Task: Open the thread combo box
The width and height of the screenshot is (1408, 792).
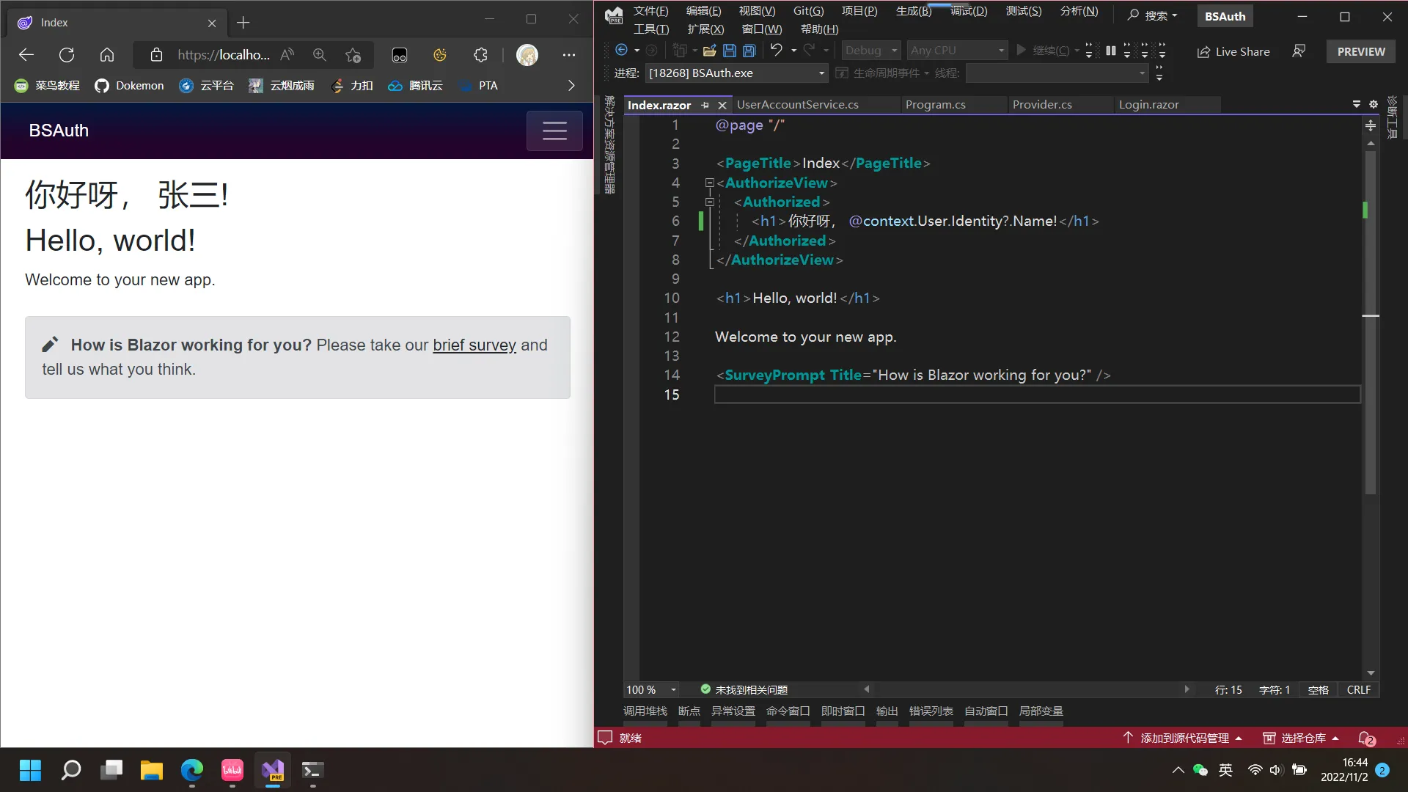Action: pyautogui.click(x=1057, y=73)
